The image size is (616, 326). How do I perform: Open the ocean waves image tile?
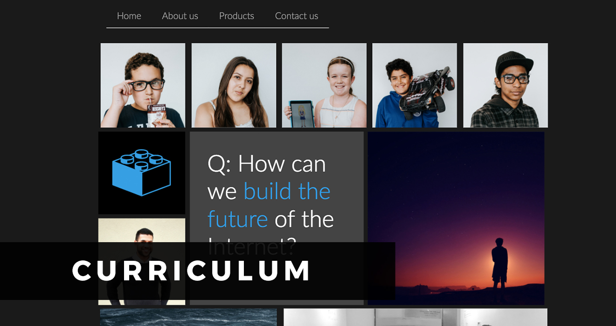point(188,317)
